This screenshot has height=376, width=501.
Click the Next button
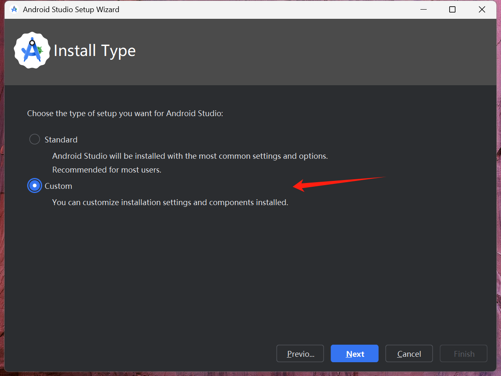click(354, 353)
